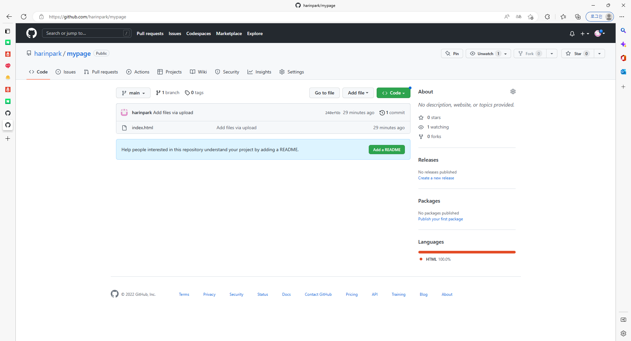Viewport: 631px width, 341px height.
Task: Open Marketplace in the top navigation
Action: pyautogui.click(x=229, y=33)
